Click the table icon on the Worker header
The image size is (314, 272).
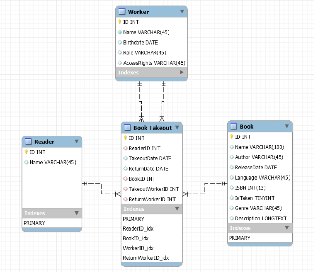click(122, 11)
